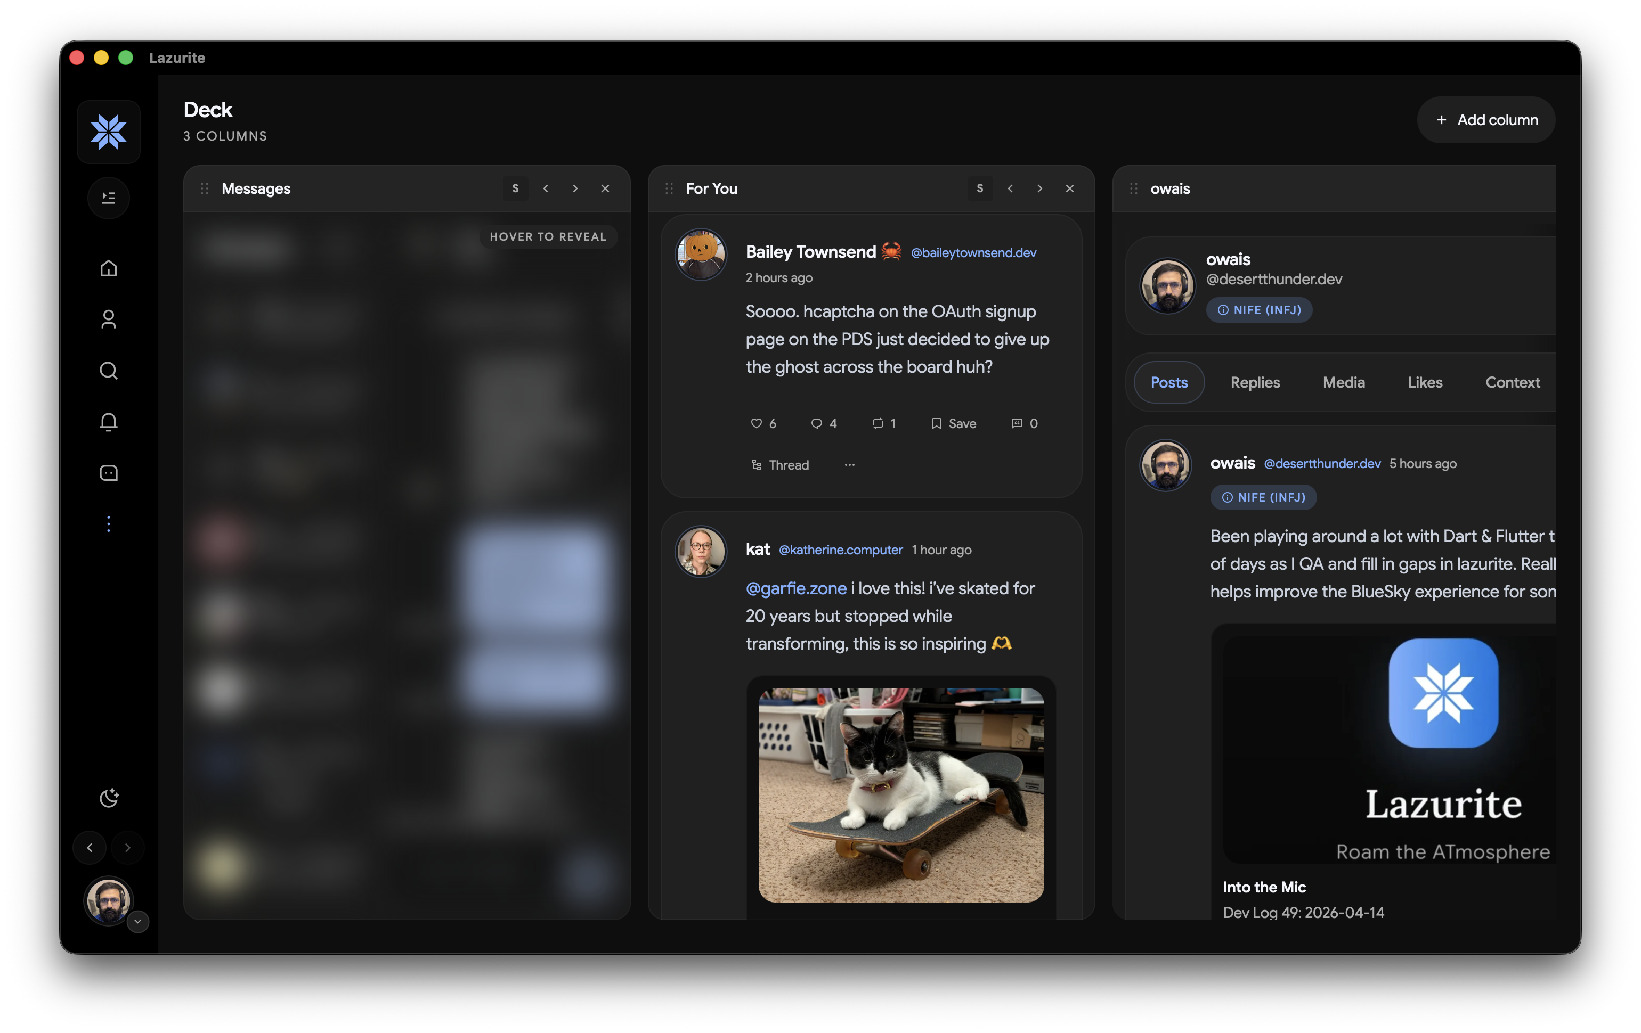Screen dimensions: 1641x1033
Task: Change Messages column size with S button
Action: tap(515, 188)
